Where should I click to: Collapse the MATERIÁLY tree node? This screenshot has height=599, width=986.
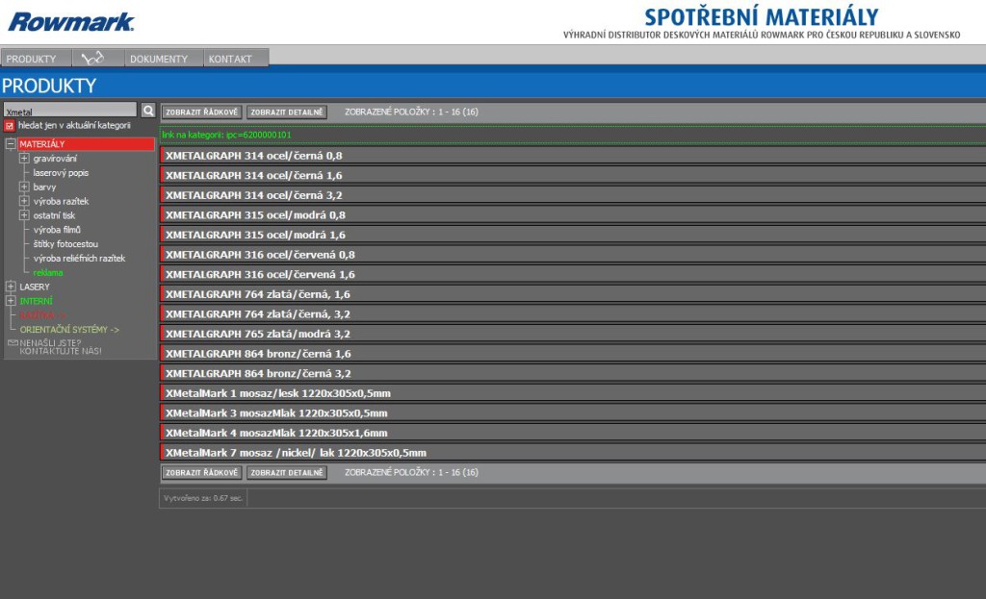tap(11, 144)
